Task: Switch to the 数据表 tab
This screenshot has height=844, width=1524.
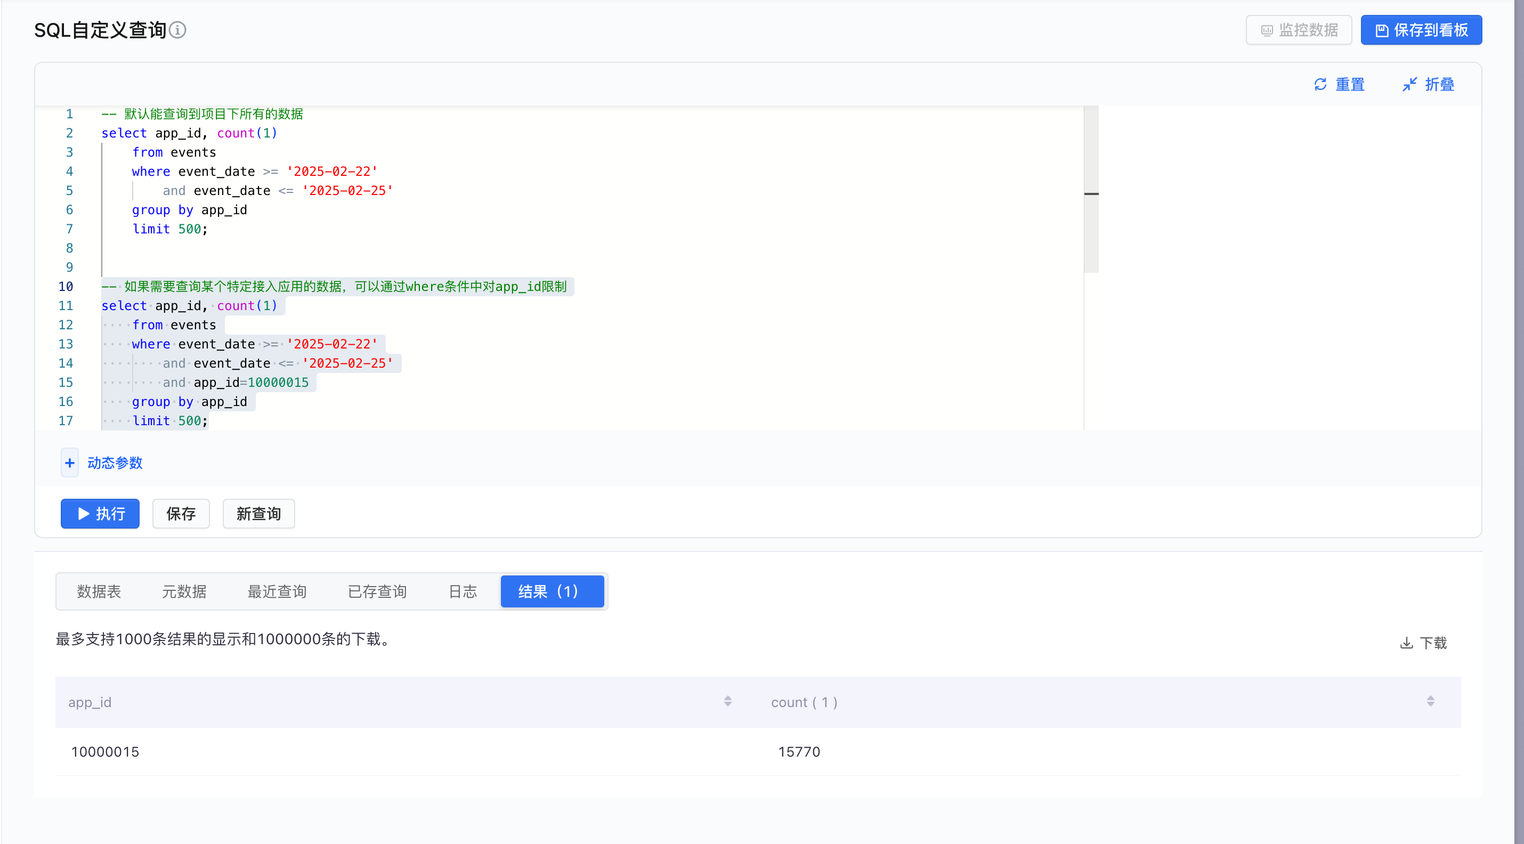Action: point(99,591)
